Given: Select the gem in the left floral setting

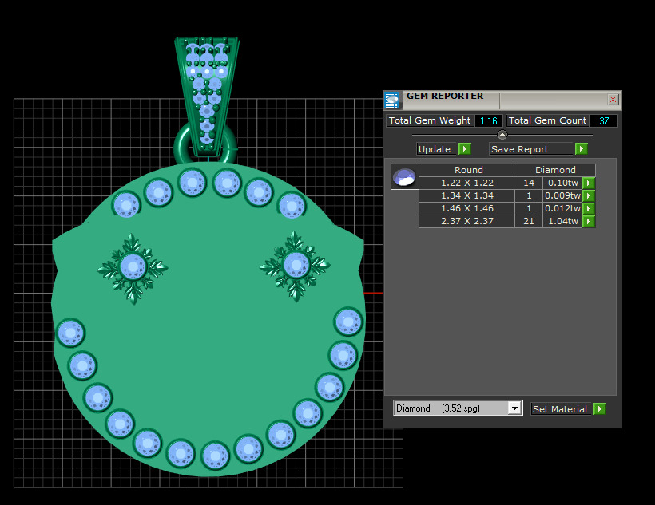Looking at the screenshot, I should [x=133, y=267].
